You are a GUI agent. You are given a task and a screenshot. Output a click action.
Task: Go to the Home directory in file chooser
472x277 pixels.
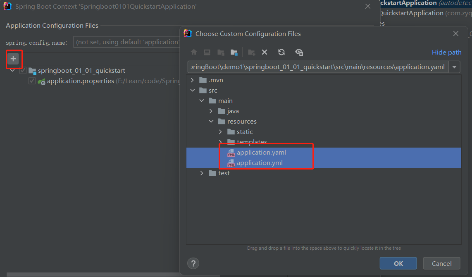pos(194,52)
